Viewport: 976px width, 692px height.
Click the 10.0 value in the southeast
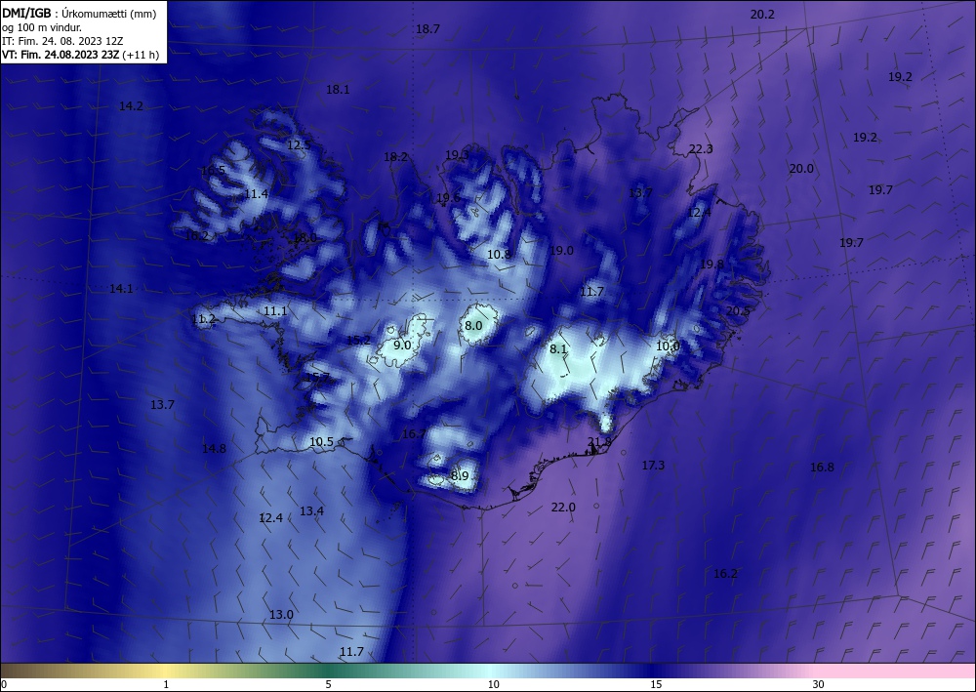tap(668, 346)
